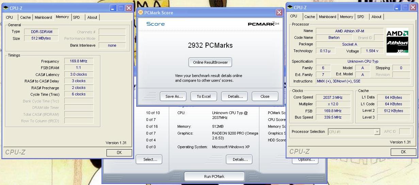Open SPD tab in right CPU-Z window
Image resolution: width=419 pixels, height=185 pixels.
[x=361, y=17]
